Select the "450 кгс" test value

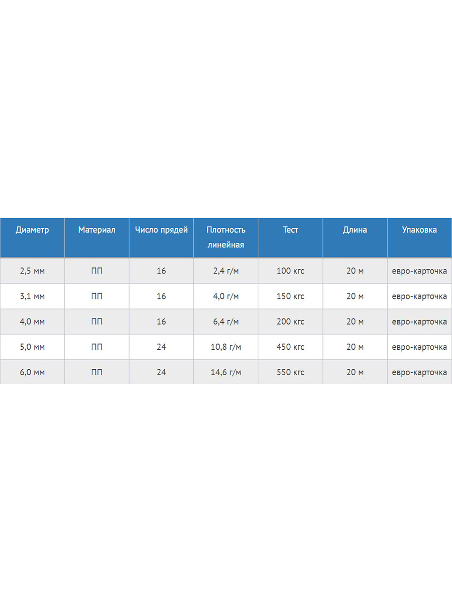click(x=290, y=347)
